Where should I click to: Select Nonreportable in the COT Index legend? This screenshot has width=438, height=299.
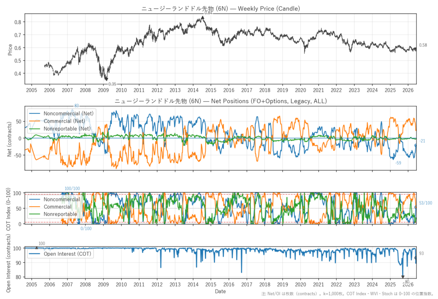click(53, 214)
